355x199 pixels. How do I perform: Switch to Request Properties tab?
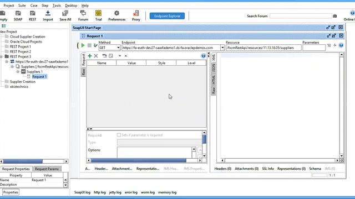click(x=16, y=169)
